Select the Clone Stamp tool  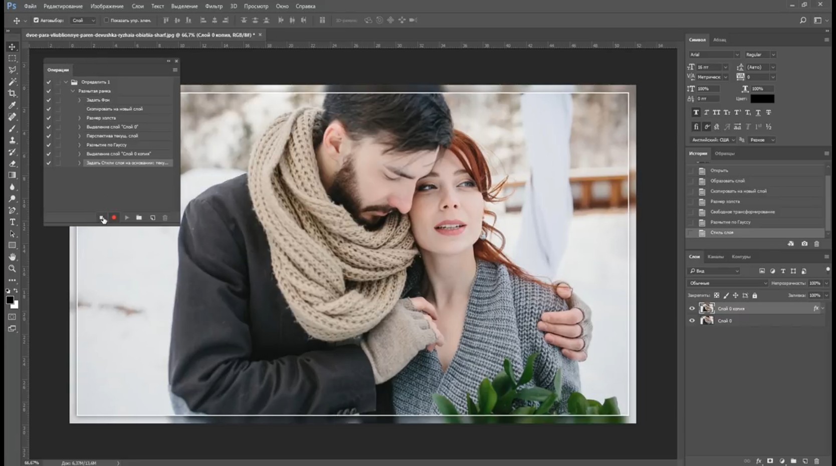(x=12, y=140)
